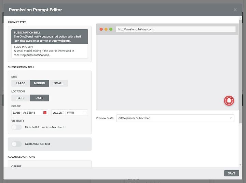The width and height of the screenshot is (246, 183).
Task: Set bell size to Large
Action: 21,83
